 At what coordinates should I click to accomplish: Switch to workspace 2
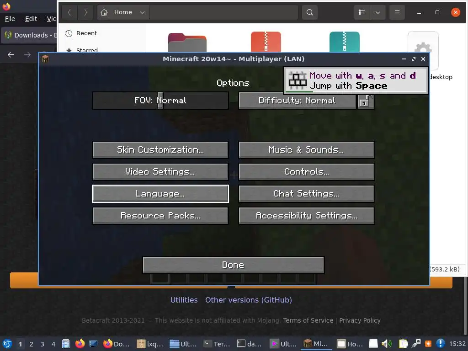click(x=32, y=344)
